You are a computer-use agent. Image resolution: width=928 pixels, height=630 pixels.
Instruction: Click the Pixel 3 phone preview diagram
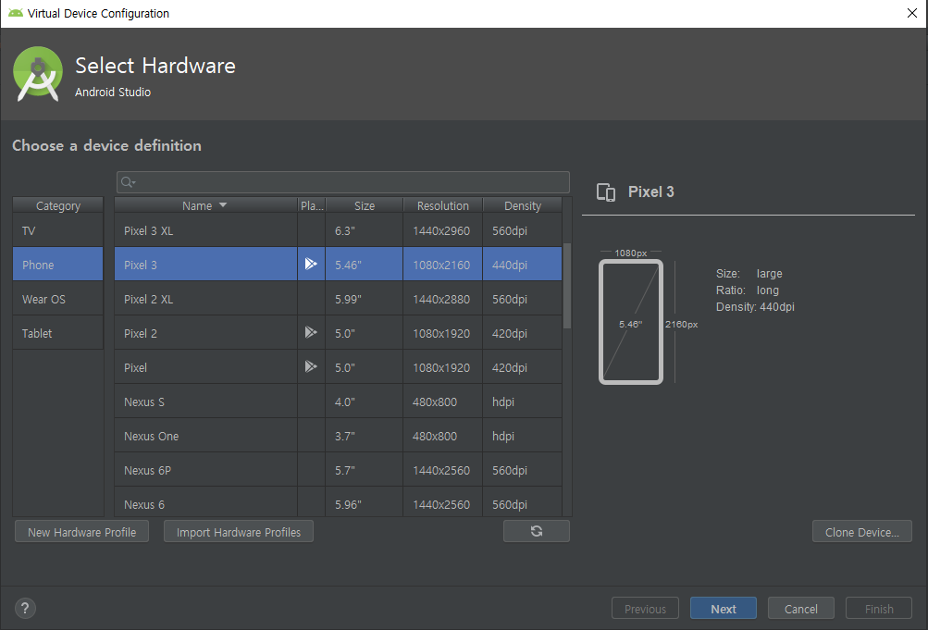tap(631, 322)
